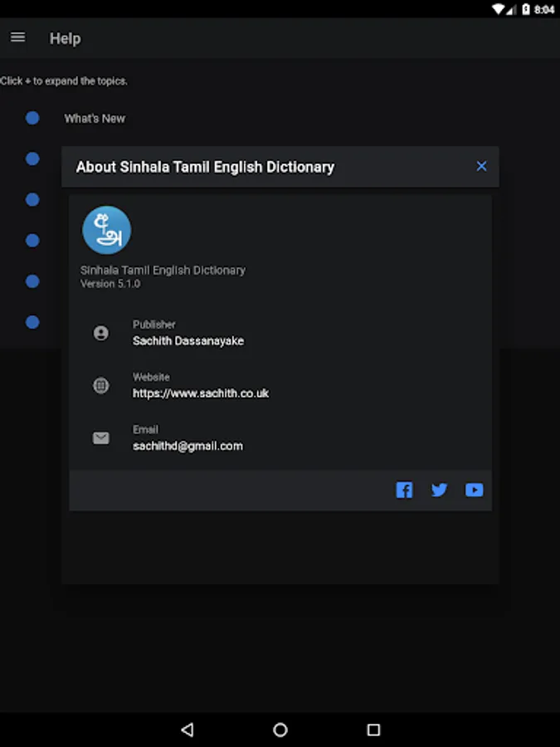Click the About Sinhala Tamil English Dictionary heading

[205, 167]
